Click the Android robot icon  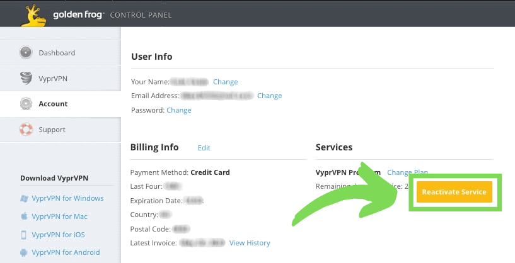(24, 252)
